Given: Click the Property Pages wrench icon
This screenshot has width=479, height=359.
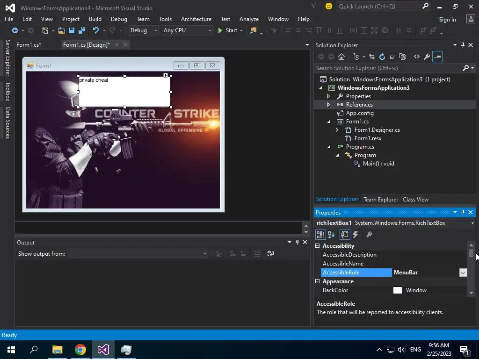Looking at the screenshot, I should tap(369, 235).
